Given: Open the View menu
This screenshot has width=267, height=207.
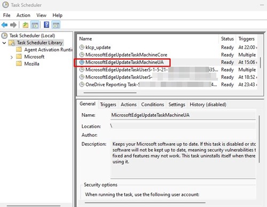Looking at the screenshot, I should tap(41, 15).
